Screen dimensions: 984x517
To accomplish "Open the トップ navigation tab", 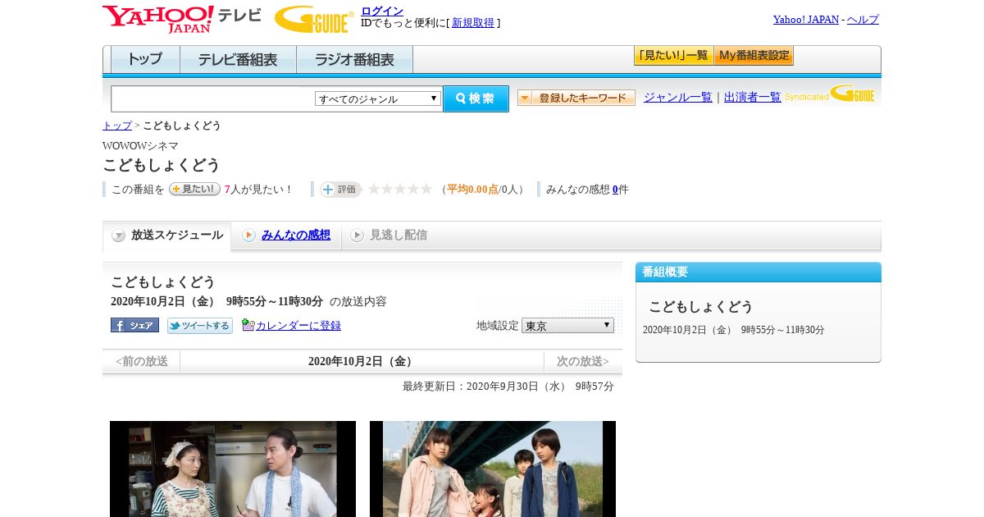I will click(145, 60).
